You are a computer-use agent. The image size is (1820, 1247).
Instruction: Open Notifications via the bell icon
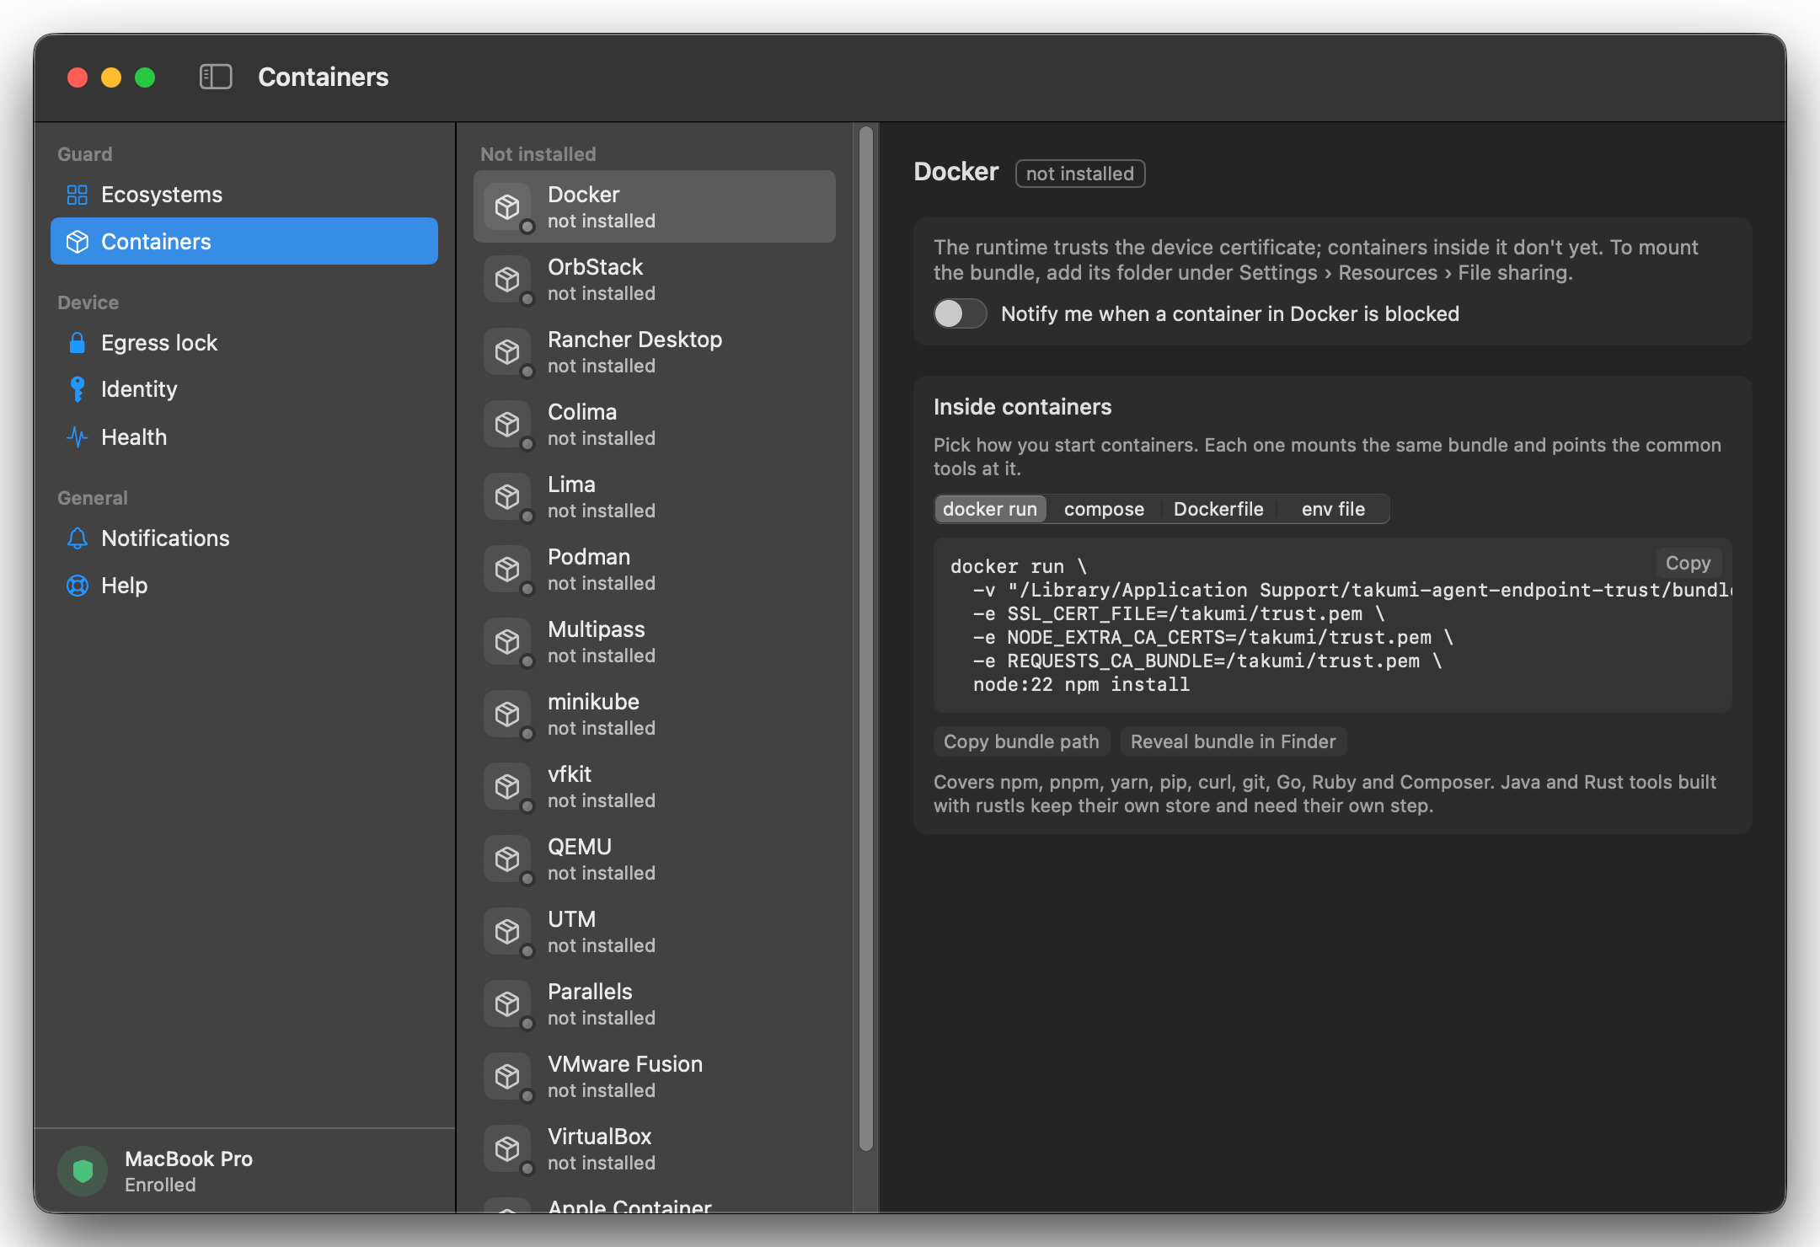coord(77,538)
